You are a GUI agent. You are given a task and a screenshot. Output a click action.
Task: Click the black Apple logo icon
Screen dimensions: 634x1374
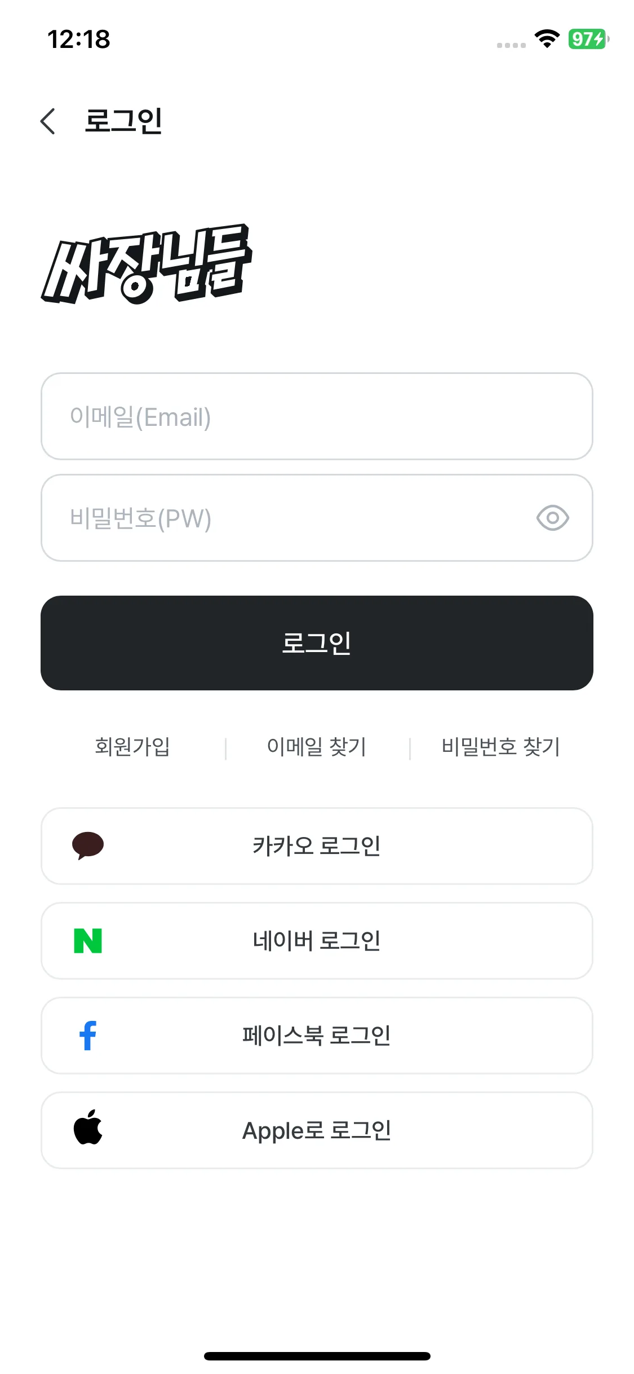[88, 1128]
